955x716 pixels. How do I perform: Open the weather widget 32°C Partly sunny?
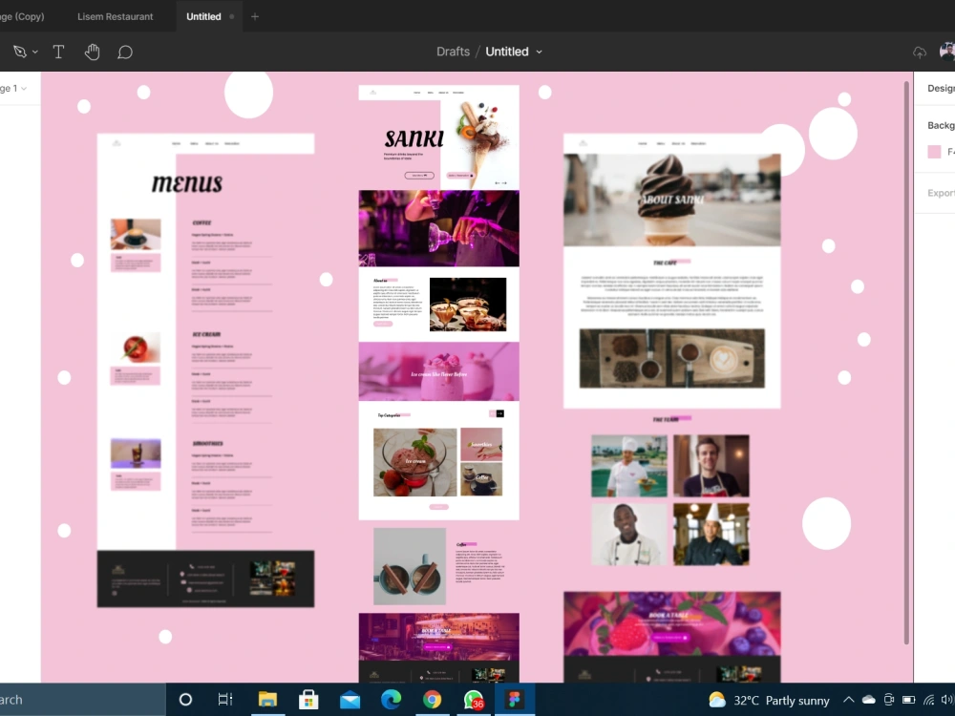[x=769, y=700]
